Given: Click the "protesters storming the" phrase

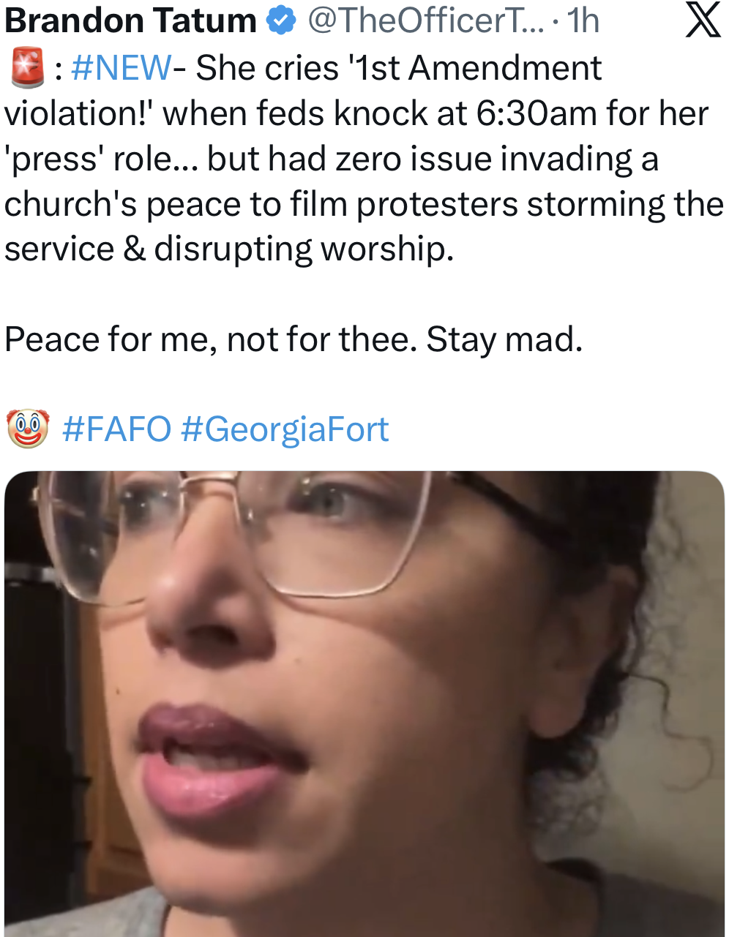Looking at the screenshot, I should (x=540, y=204).
